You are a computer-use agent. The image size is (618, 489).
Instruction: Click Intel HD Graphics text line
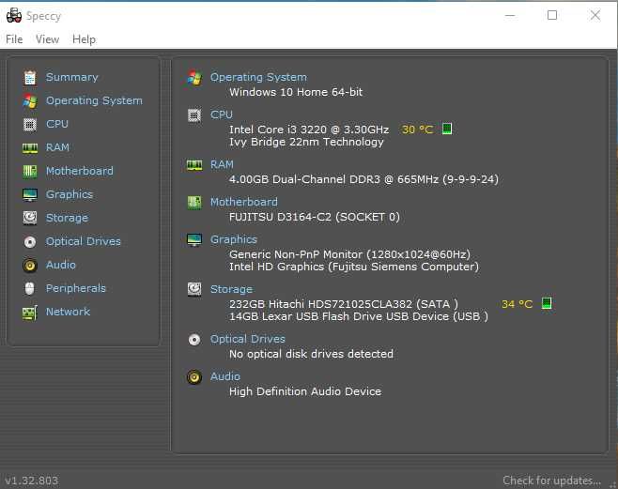[354, 267]
